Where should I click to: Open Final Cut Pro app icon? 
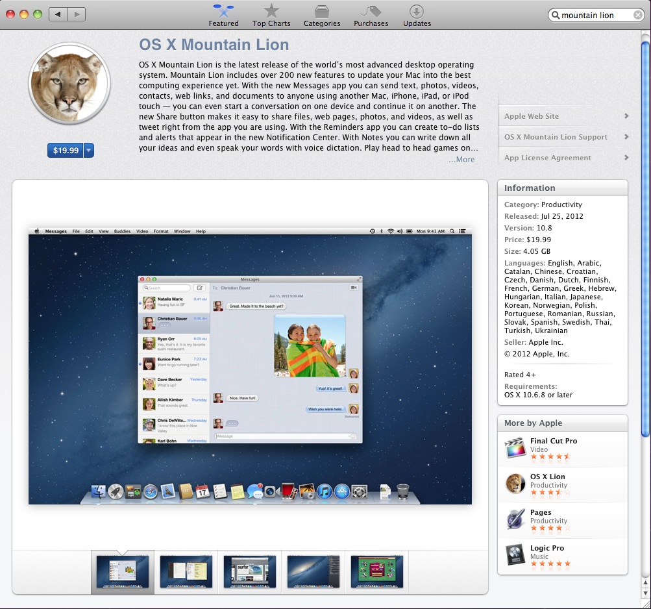pos(515,449)
